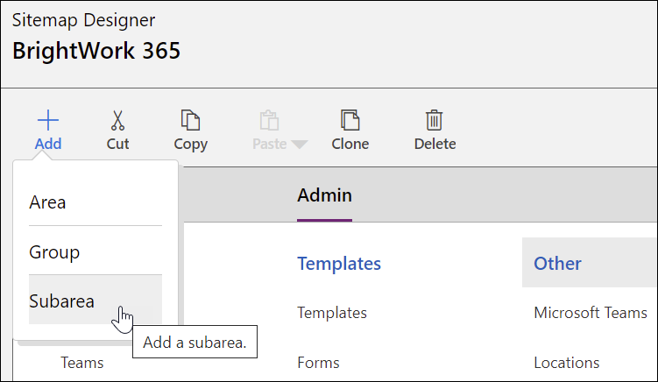Expand the Paste dropdown arrow
The image size is (658, 382).
(x=300, y=145)
